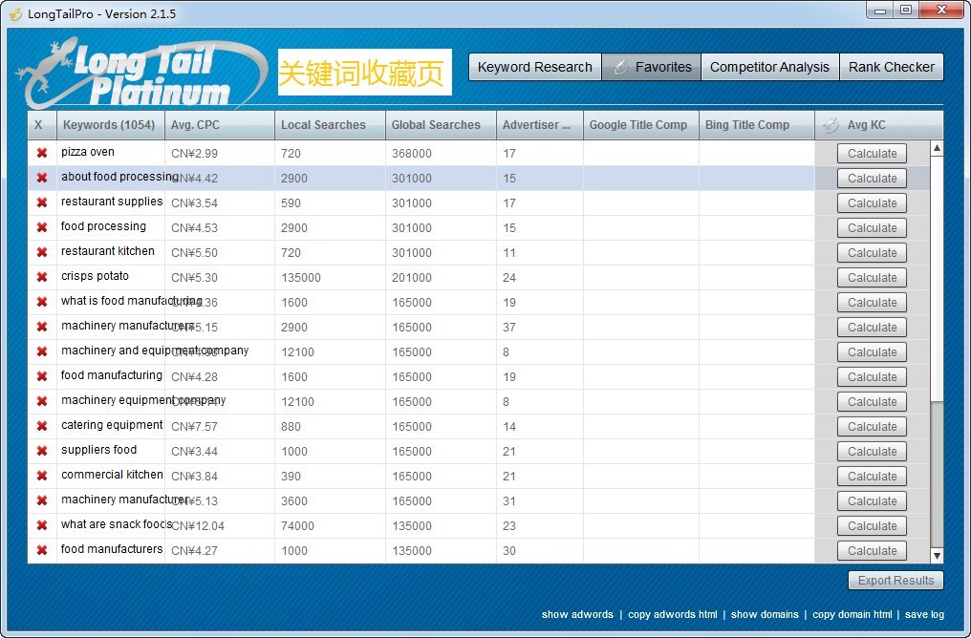Delete the 'pizza oven' keyword row
This screenshot has height=638, width=971.
click(42, 153)
